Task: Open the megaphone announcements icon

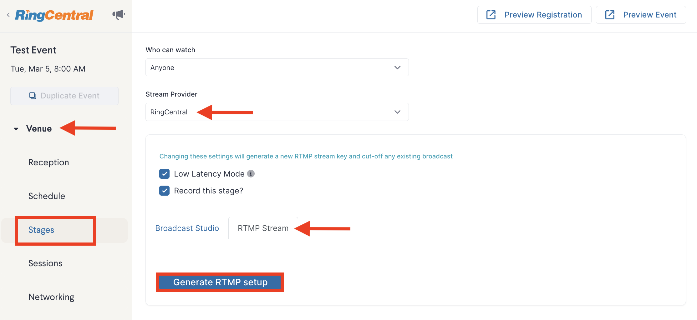Action: (x=119, y=14)
